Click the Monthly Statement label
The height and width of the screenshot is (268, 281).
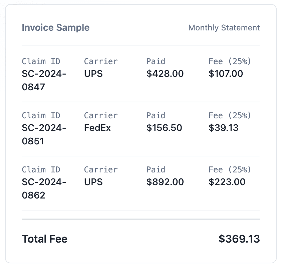tap(224, 28)
